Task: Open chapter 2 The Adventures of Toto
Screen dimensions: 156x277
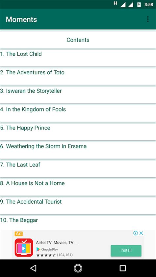Action: [x=78, y=77]
